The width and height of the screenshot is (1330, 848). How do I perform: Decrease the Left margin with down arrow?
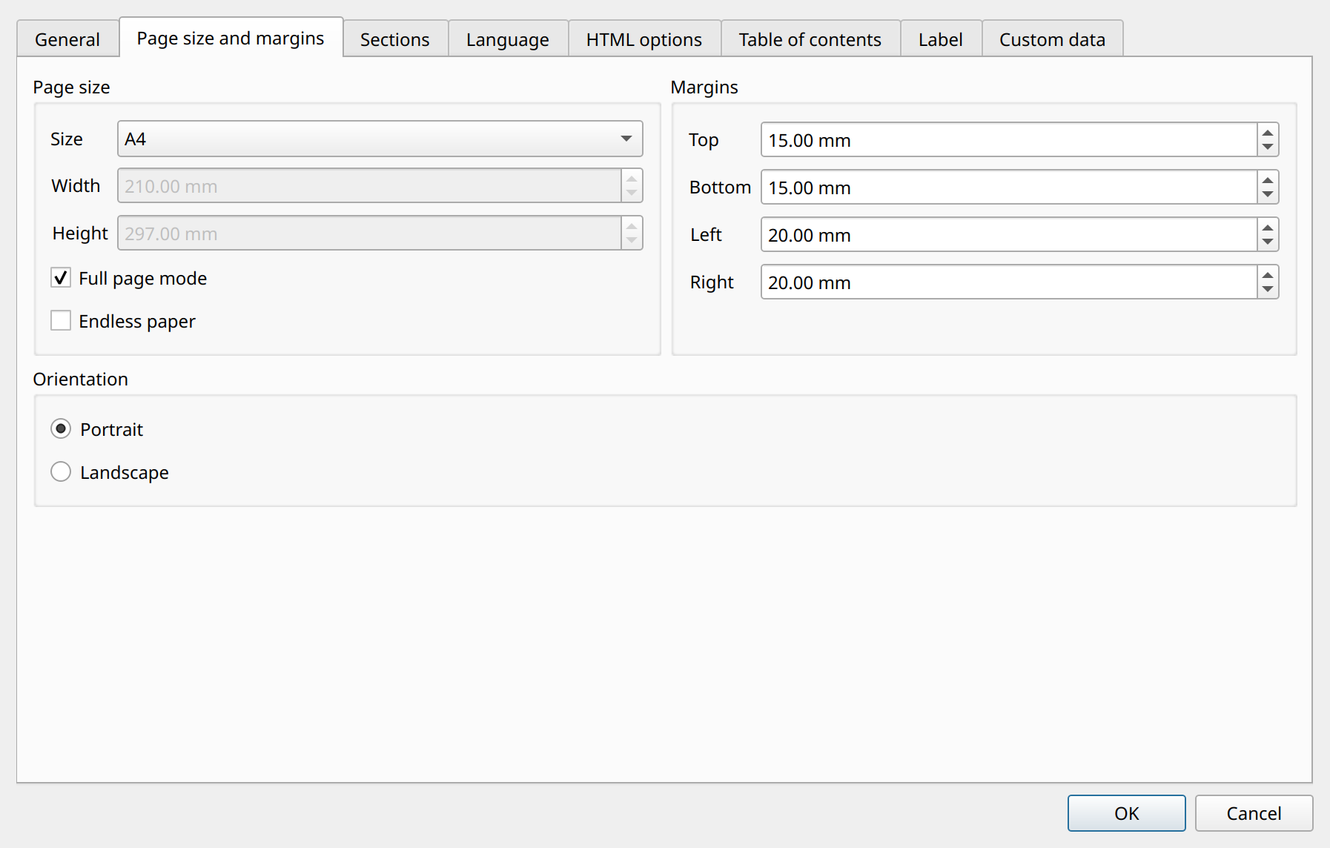[x=1268, y=242]
